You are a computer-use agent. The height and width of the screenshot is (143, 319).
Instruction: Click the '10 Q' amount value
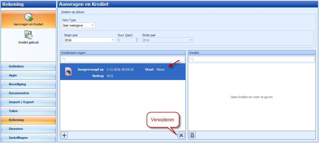pos(110,76)
